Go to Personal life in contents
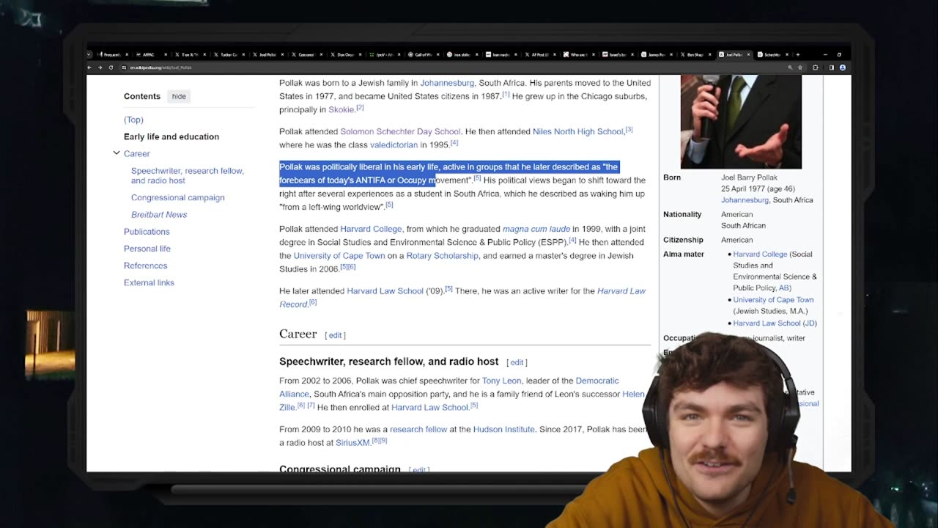Screen dimensions: 938x528 click(x=147, y=249)
